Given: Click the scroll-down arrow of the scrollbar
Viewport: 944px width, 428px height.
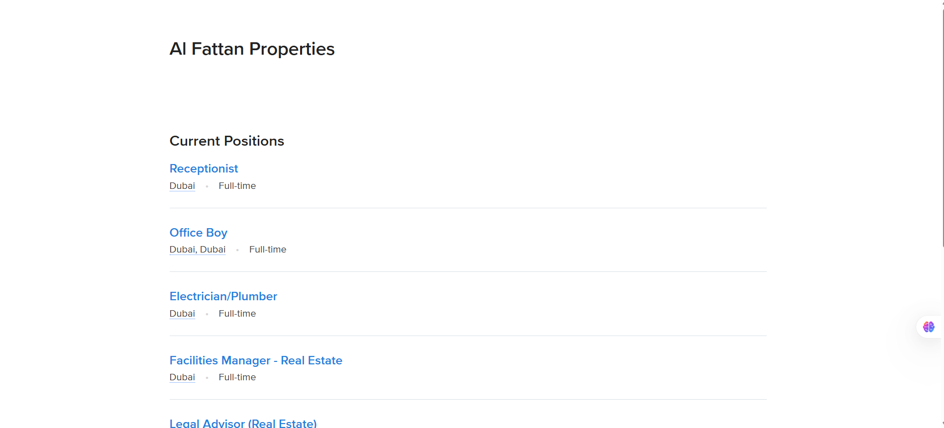Looking at the screenshot, I should [943, 425].
